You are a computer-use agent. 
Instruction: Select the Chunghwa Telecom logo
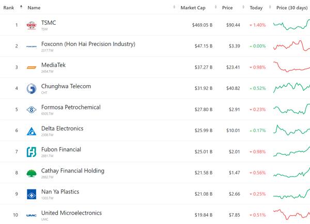(32, 88)
